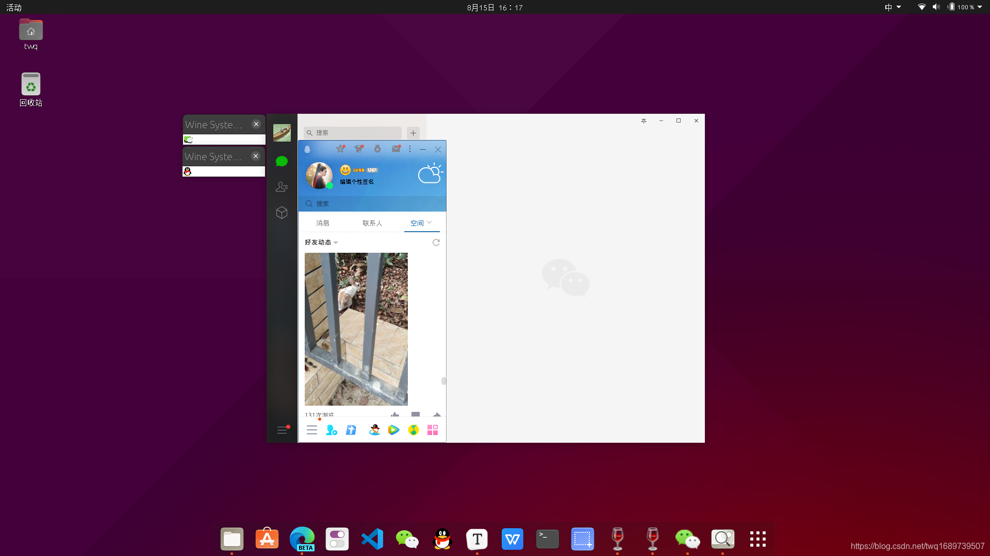Click the QQ main menu hamburger icon
990x556 pixels.
(312, 430)
